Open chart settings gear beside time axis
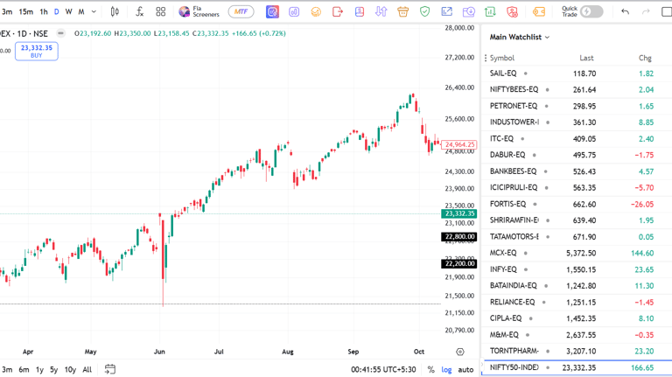The image size is (672, 377). 460,352
